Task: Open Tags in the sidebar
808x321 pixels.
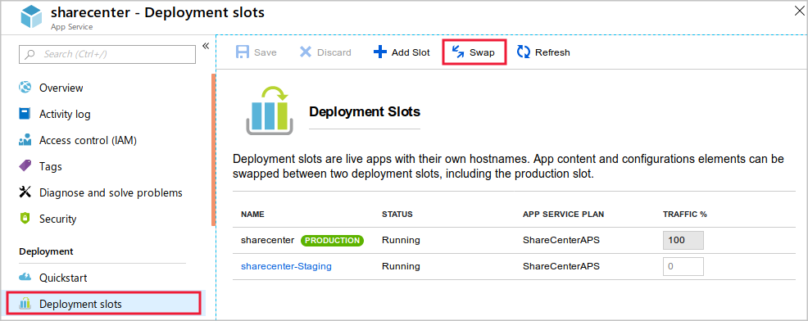Action: [x=51, y=166]
